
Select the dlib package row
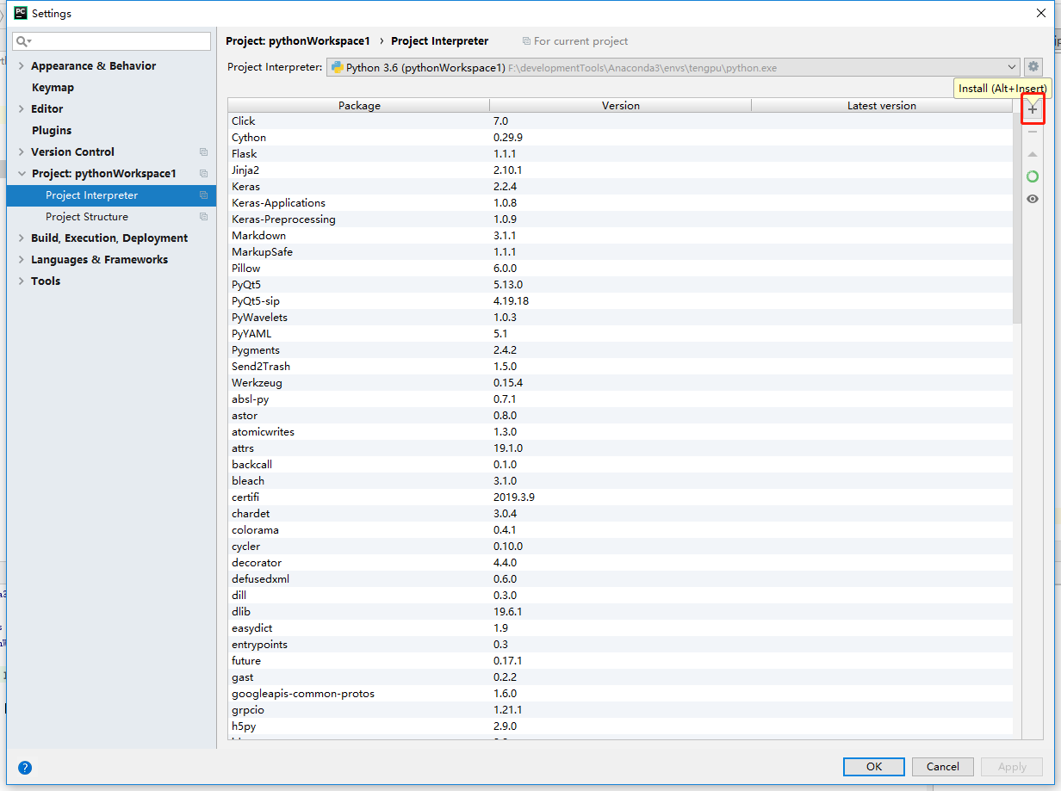pyautogui.click(x=620, y=612)
